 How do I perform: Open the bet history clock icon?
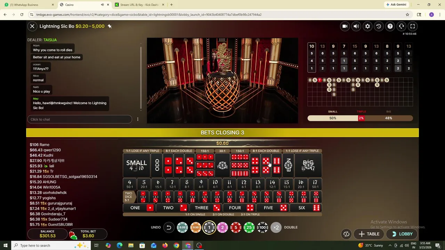pos(379,26)
